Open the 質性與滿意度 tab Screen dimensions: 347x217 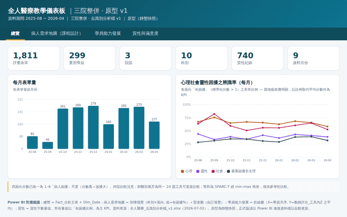[145, 34]
